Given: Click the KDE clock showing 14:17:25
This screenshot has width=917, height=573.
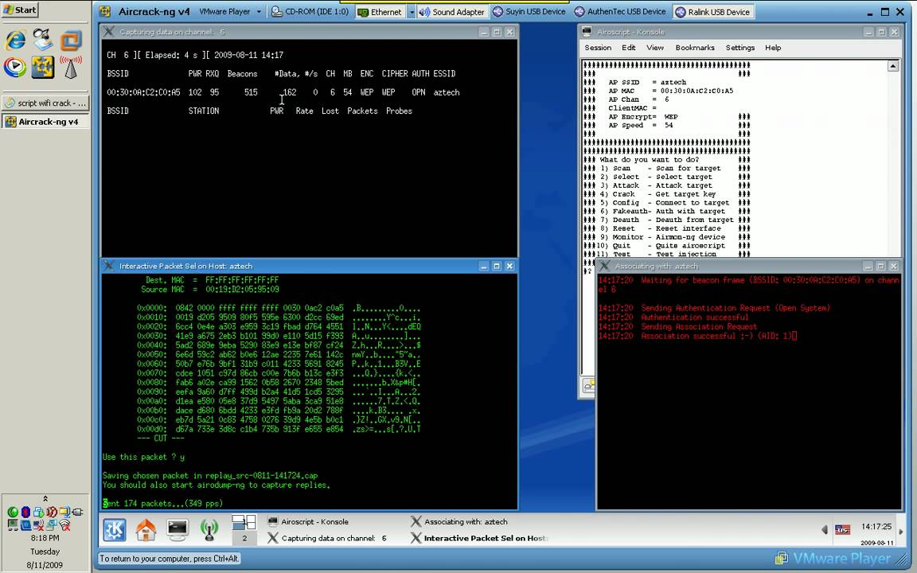Looking at the screenshot, I should (x=876, y=526).
